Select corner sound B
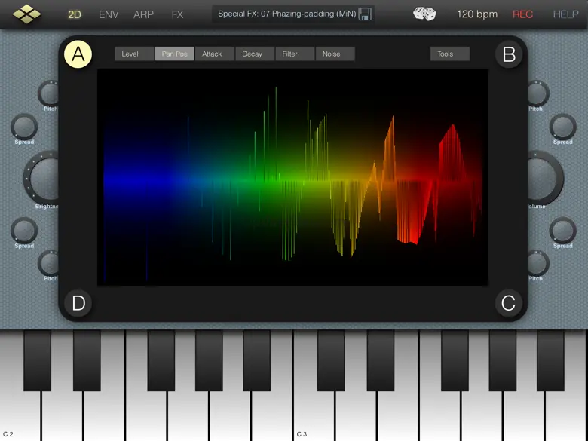This screenshot has width=588, height=441. coord(509,54)
